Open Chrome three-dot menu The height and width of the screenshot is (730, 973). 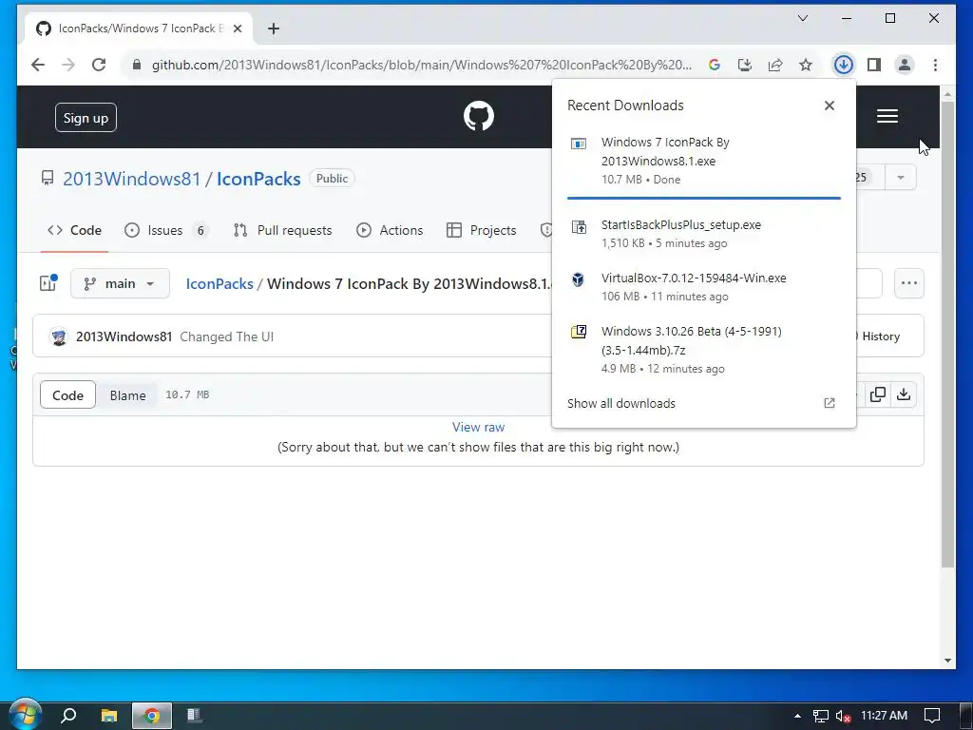coord(935,65)
